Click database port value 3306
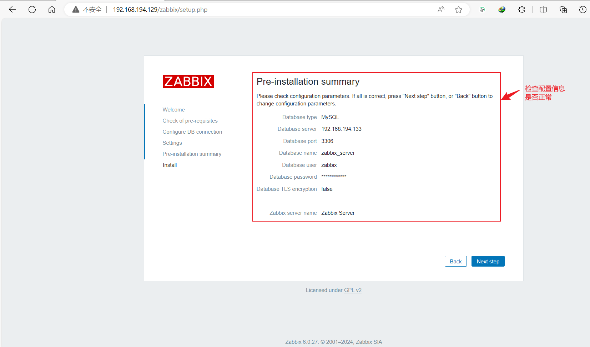The height and width of the screenshot is (347, 590). point(327,141)
